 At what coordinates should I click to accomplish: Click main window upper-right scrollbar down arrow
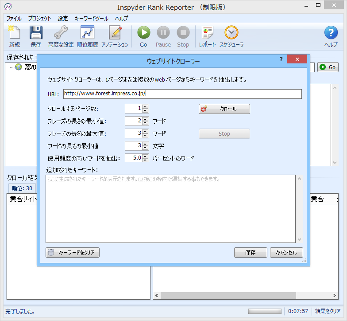click(x=335, y=162)
